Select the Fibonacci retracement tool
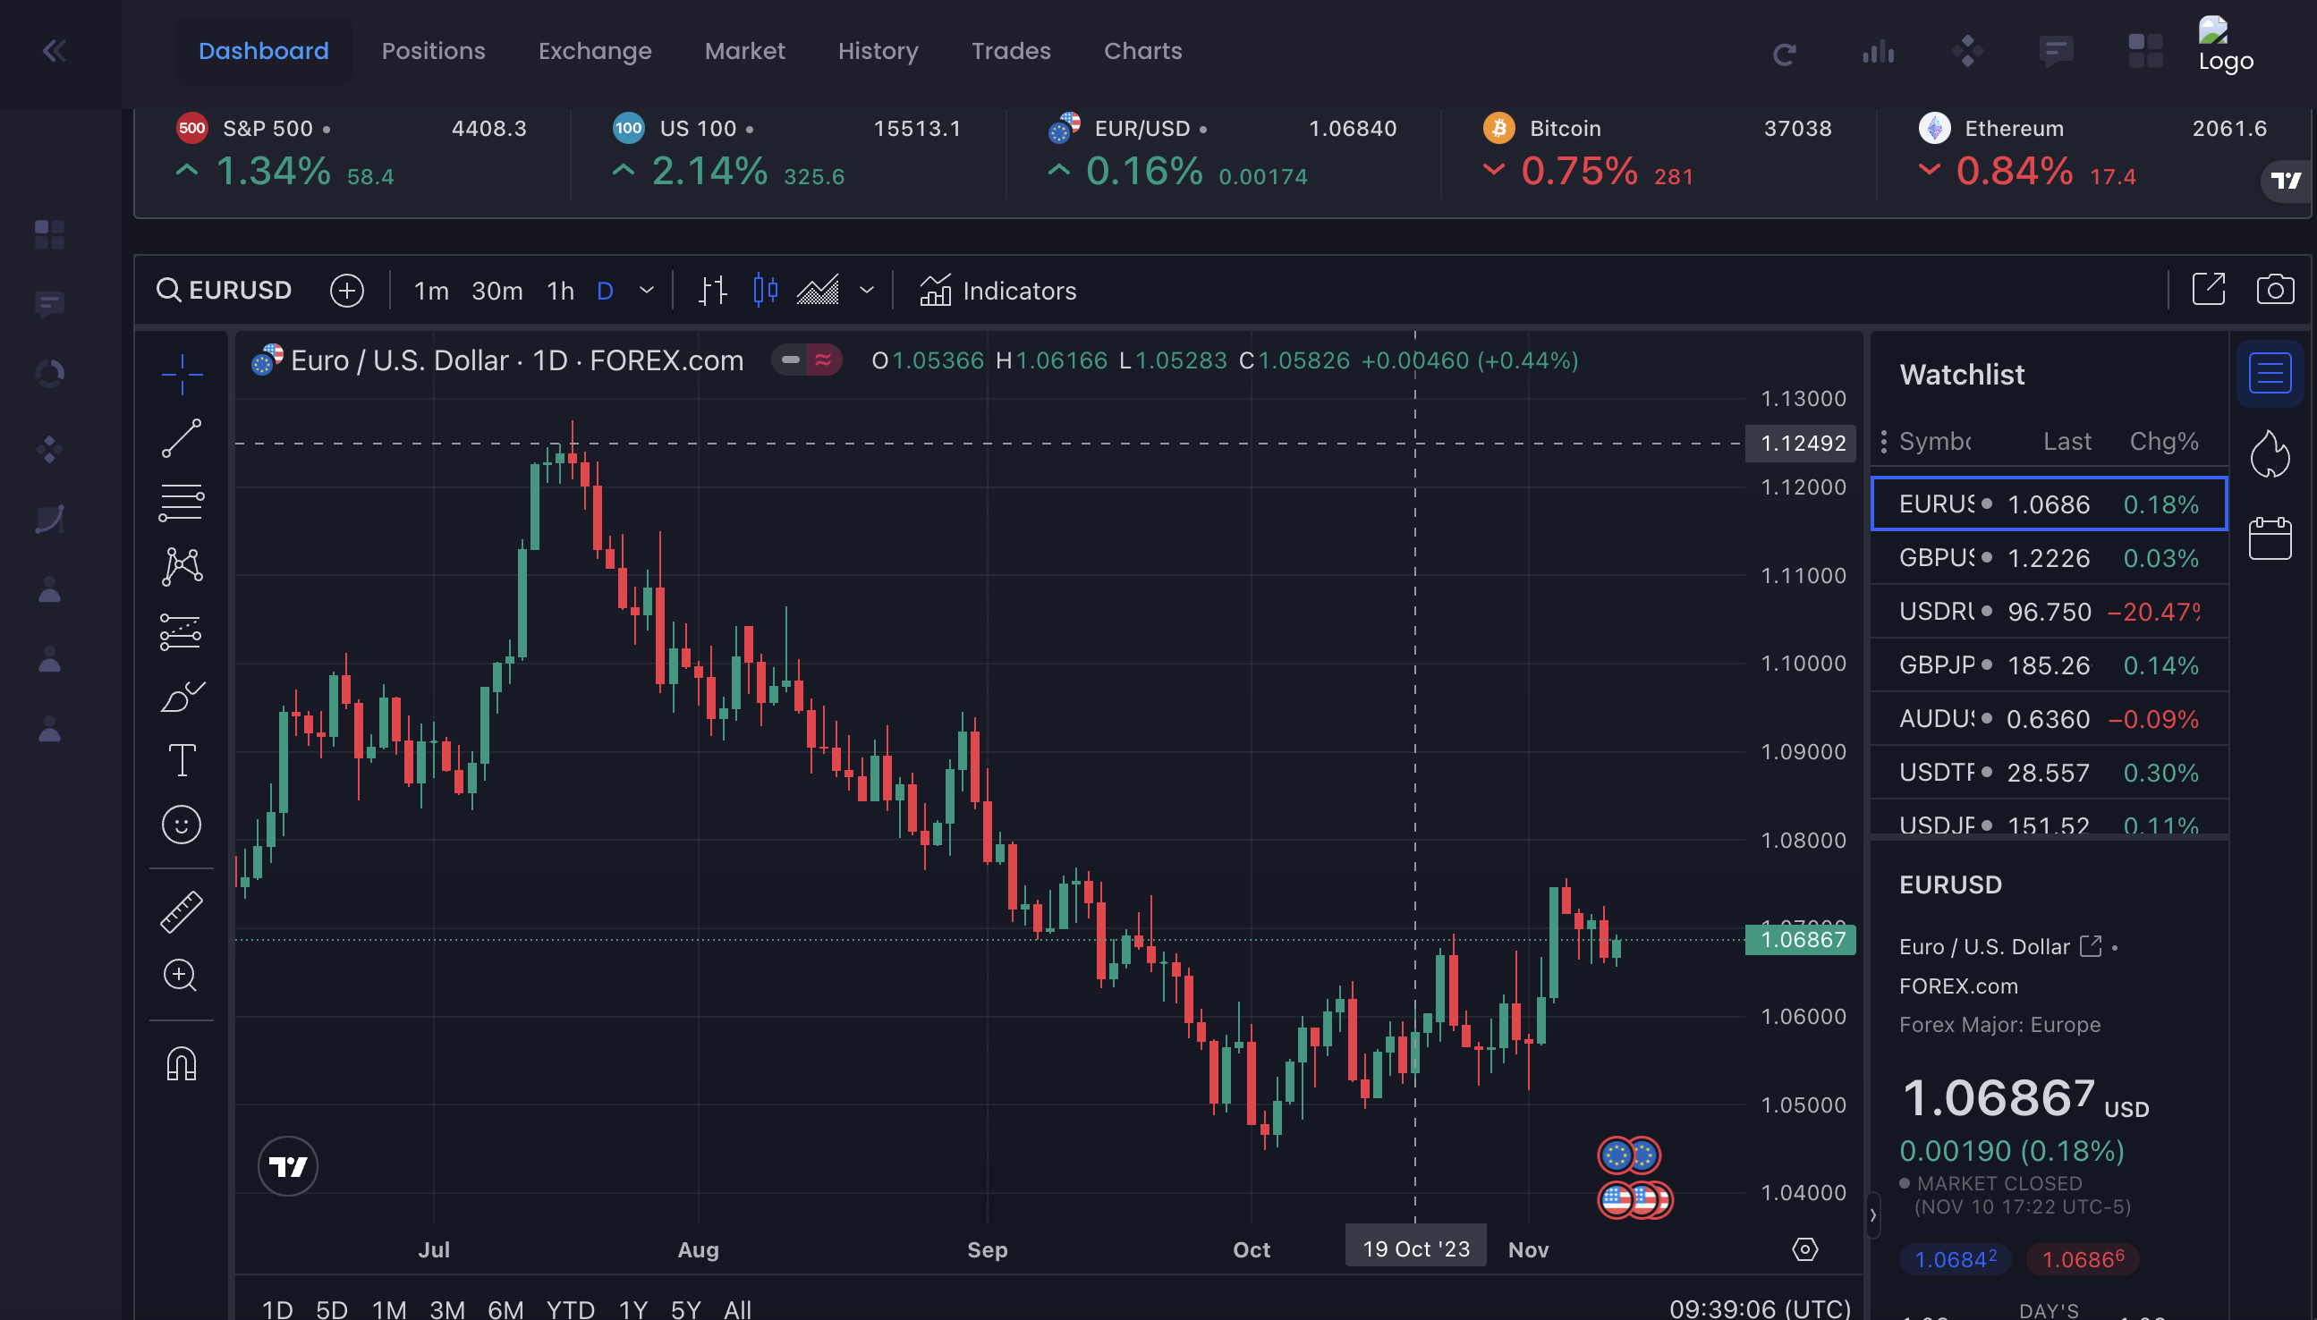This screenshot has width=2317, height=1320. point(182,503)
